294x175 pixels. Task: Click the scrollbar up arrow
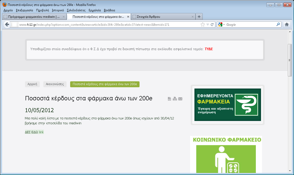[290, 32]
